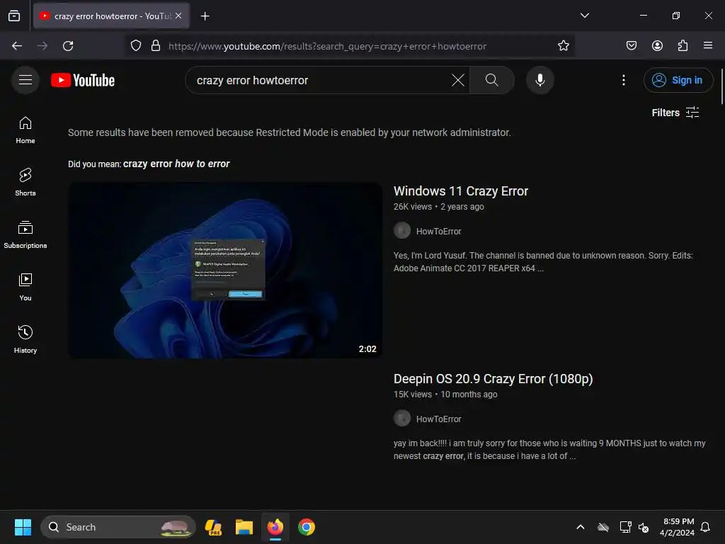Close the 'crazy error howtoerror' tab
The image size is (725, 544).
tap(178, 16)
